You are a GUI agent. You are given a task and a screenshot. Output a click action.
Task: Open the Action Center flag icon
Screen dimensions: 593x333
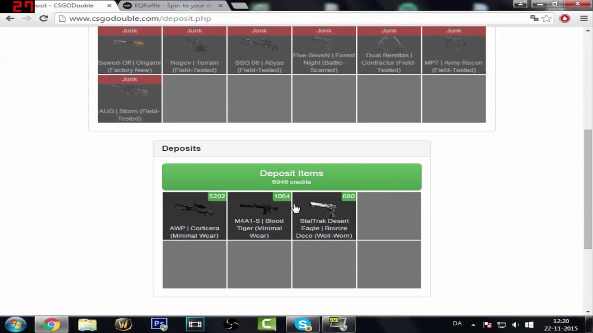click(x=487, y=325)
